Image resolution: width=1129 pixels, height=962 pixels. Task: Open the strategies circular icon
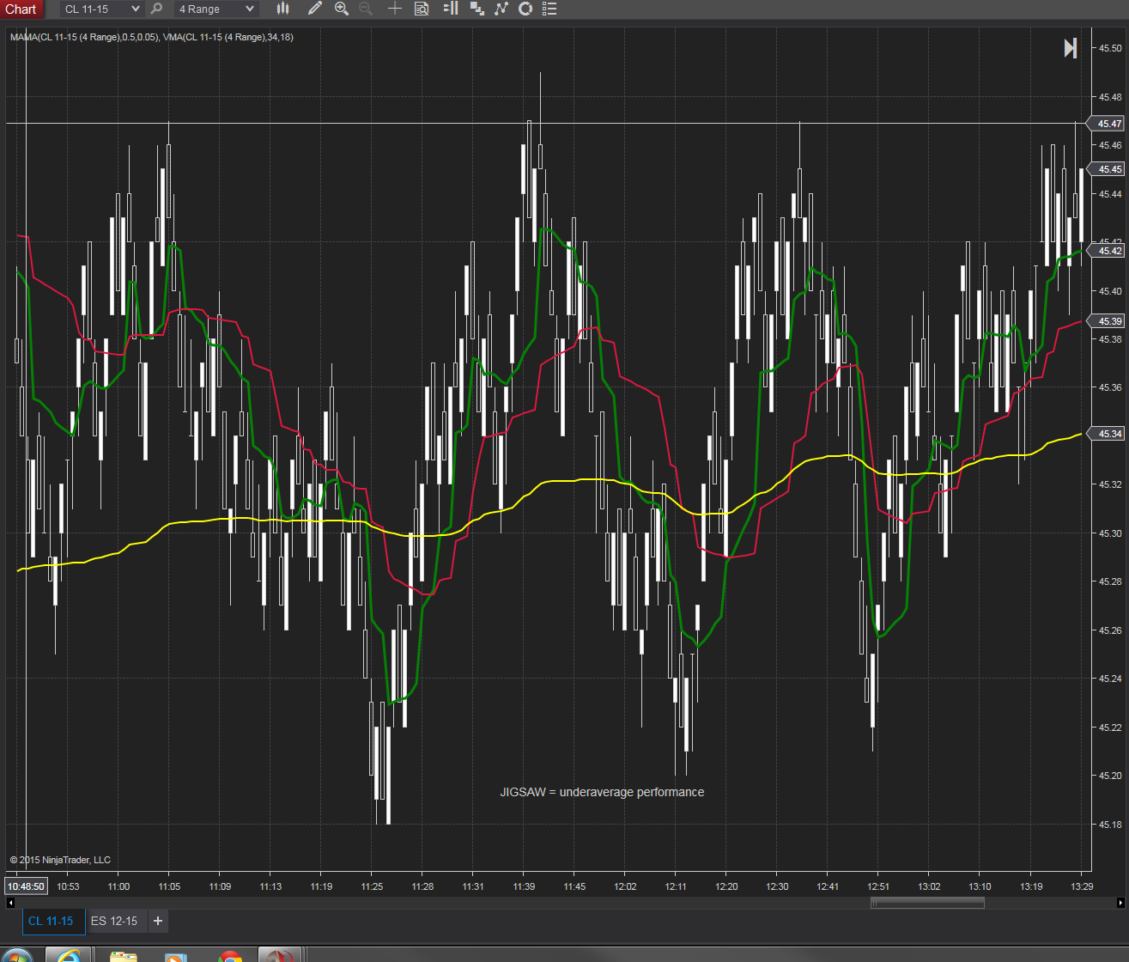(x=525, y=9)
